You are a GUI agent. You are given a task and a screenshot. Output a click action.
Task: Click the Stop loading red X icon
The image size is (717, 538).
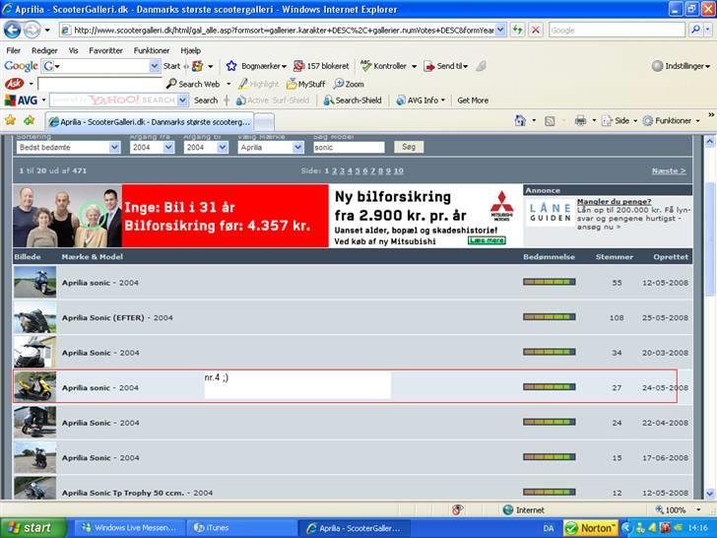point(535,30)
